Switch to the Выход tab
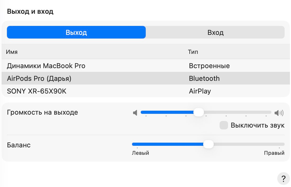The width and height of the screenshot is (291, 187). tap(76, 32)
